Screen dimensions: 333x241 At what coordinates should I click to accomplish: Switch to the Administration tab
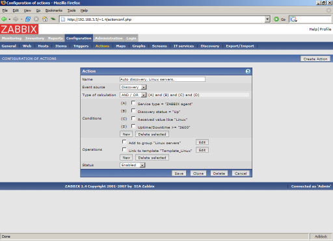pyautogui.click(x=109, y=38)
